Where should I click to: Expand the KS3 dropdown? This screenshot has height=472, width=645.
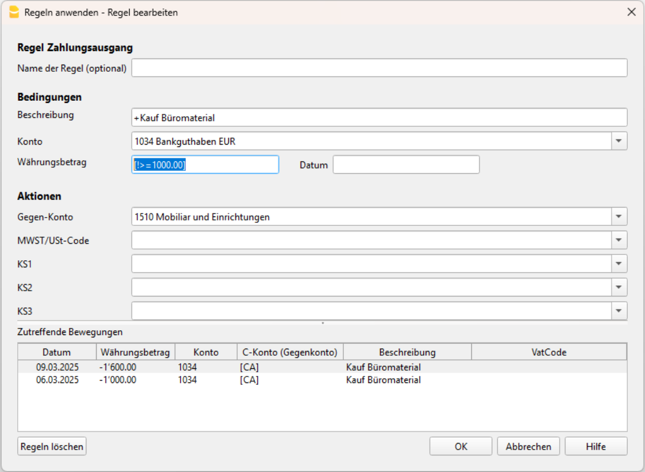coord(619,311)
